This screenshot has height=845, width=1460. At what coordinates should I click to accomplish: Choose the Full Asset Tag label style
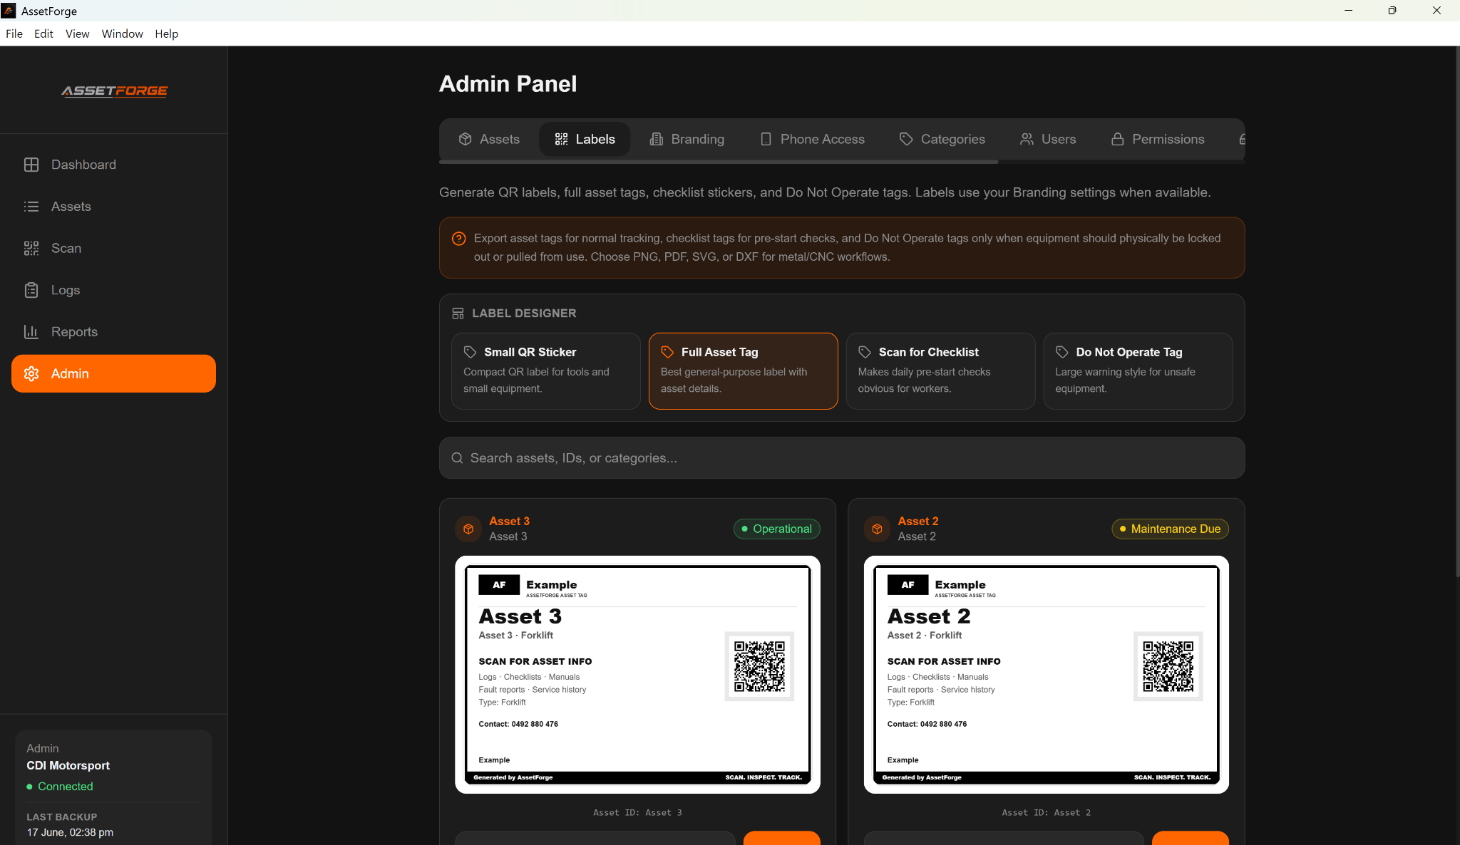(x=744, y=371)
